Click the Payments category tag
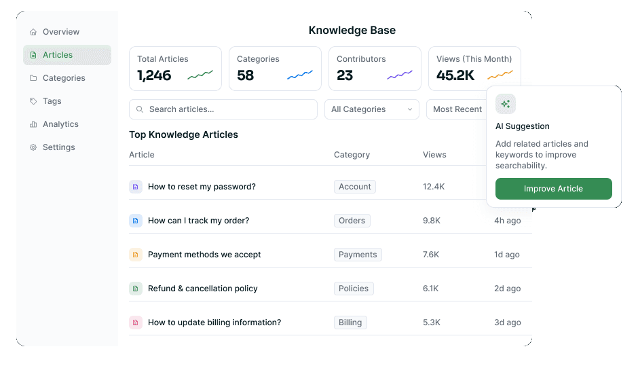The image size is (638, 368). (358, 255)
